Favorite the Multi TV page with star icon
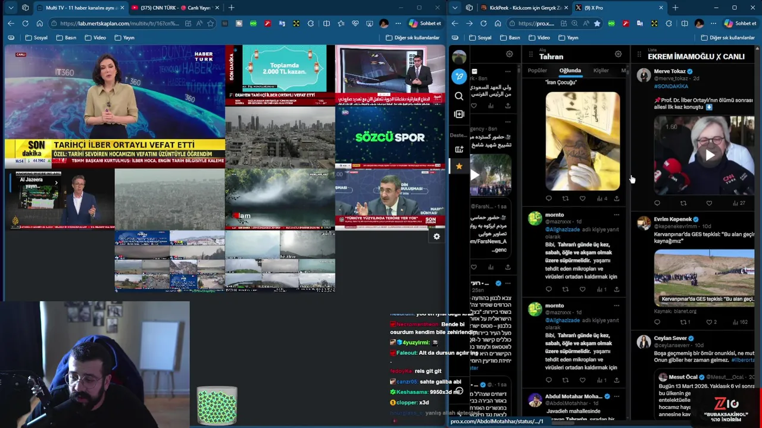The height and width of the screenshot is (428, 762). click(x=210, y=23)
